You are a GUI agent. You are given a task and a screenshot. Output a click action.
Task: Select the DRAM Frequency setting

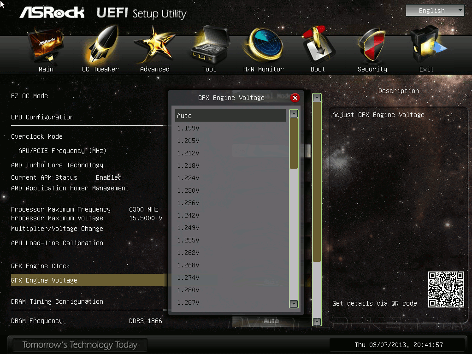point(37,321)
